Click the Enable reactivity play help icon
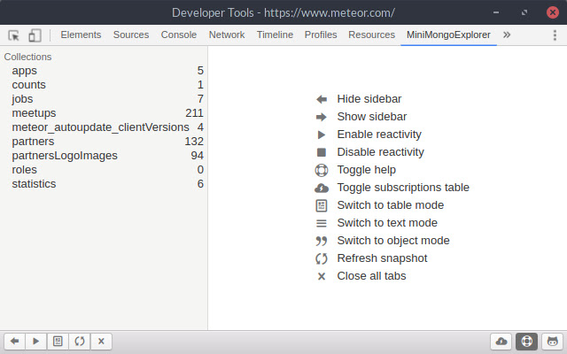The height and width of the screenshot is (354, 567). tap(322, 135)
